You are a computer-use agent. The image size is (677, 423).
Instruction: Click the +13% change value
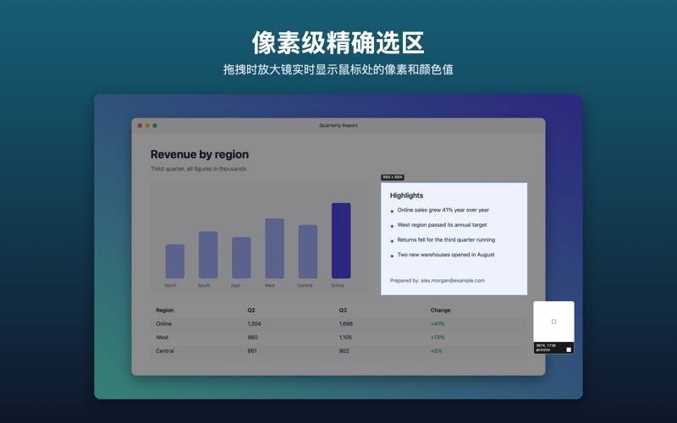pyautogui.click(x=438, y=338)
